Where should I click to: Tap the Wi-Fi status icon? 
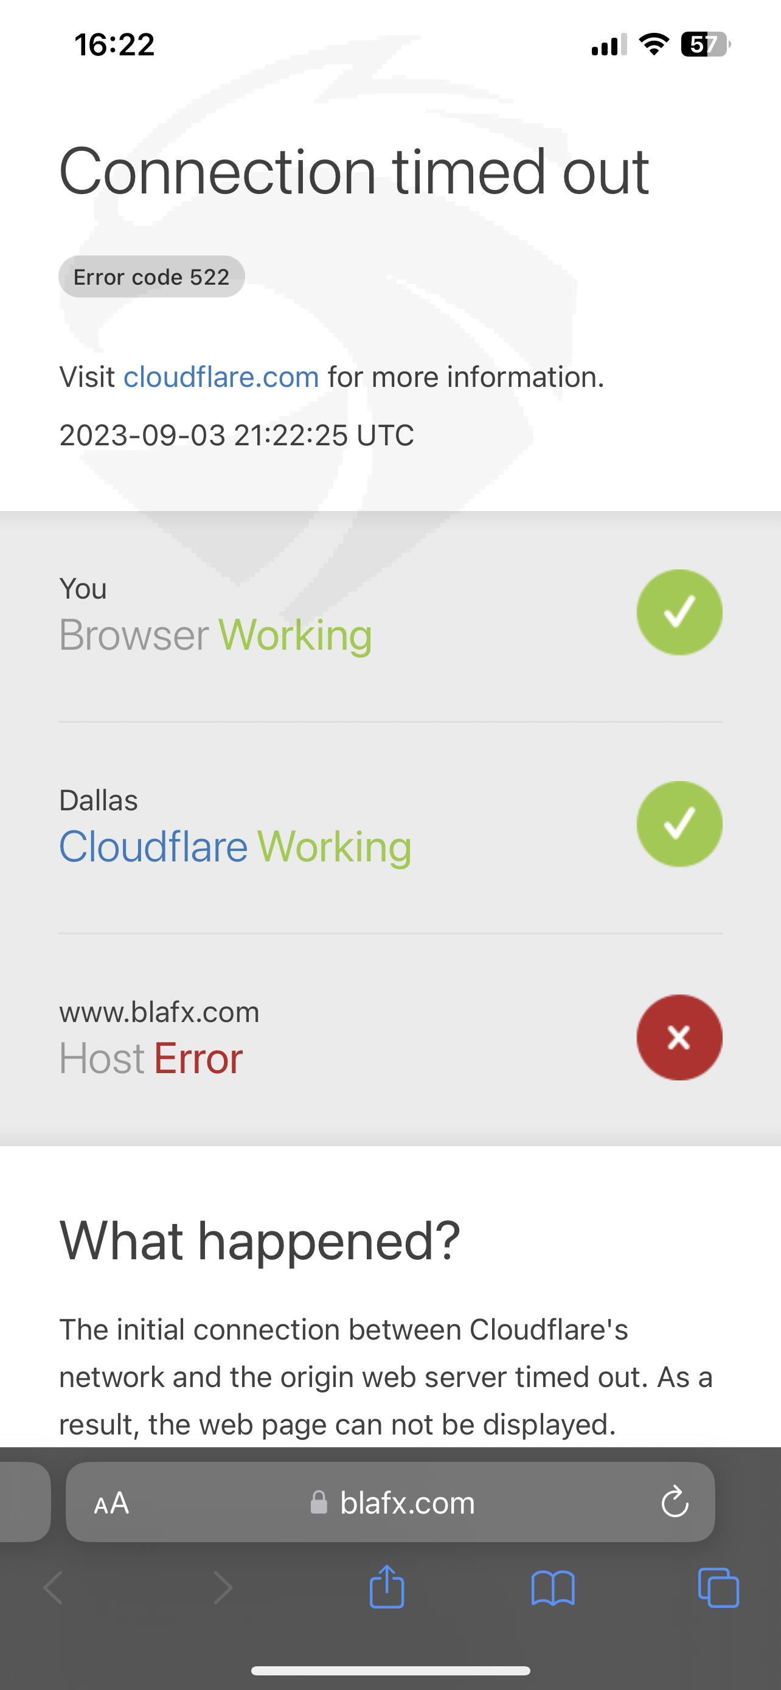coord(654,44)
